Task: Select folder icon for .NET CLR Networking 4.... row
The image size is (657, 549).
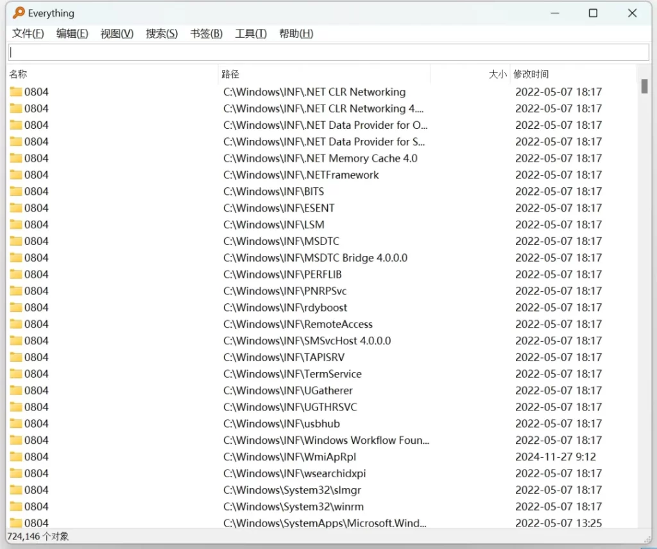Action: (x=16, y=108)
